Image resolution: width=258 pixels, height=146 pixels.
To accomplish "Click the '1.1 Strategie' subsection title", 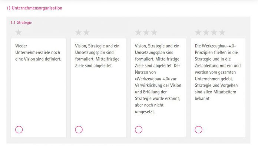I will [21, 22].
